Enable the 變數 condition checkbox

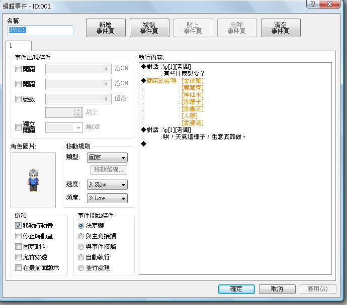(x=18, y=99)
